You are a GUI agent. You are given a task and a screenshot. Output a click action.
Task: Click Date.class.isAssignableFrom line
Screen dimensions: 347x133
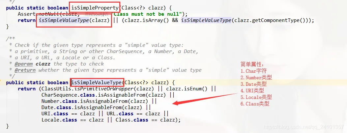click(x=96, y=107)
